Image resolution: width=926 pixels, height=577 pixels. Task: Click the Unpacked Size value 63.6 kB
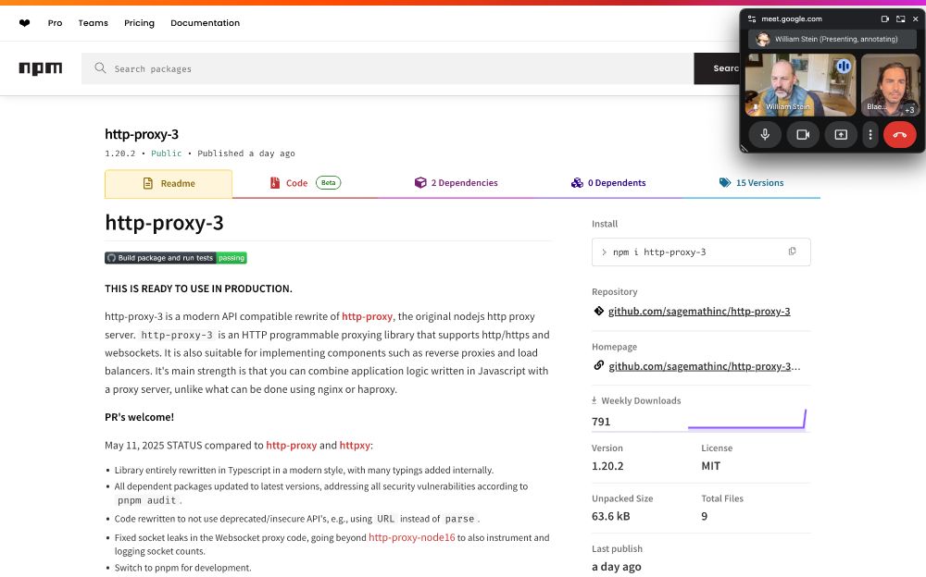[610, 516]
